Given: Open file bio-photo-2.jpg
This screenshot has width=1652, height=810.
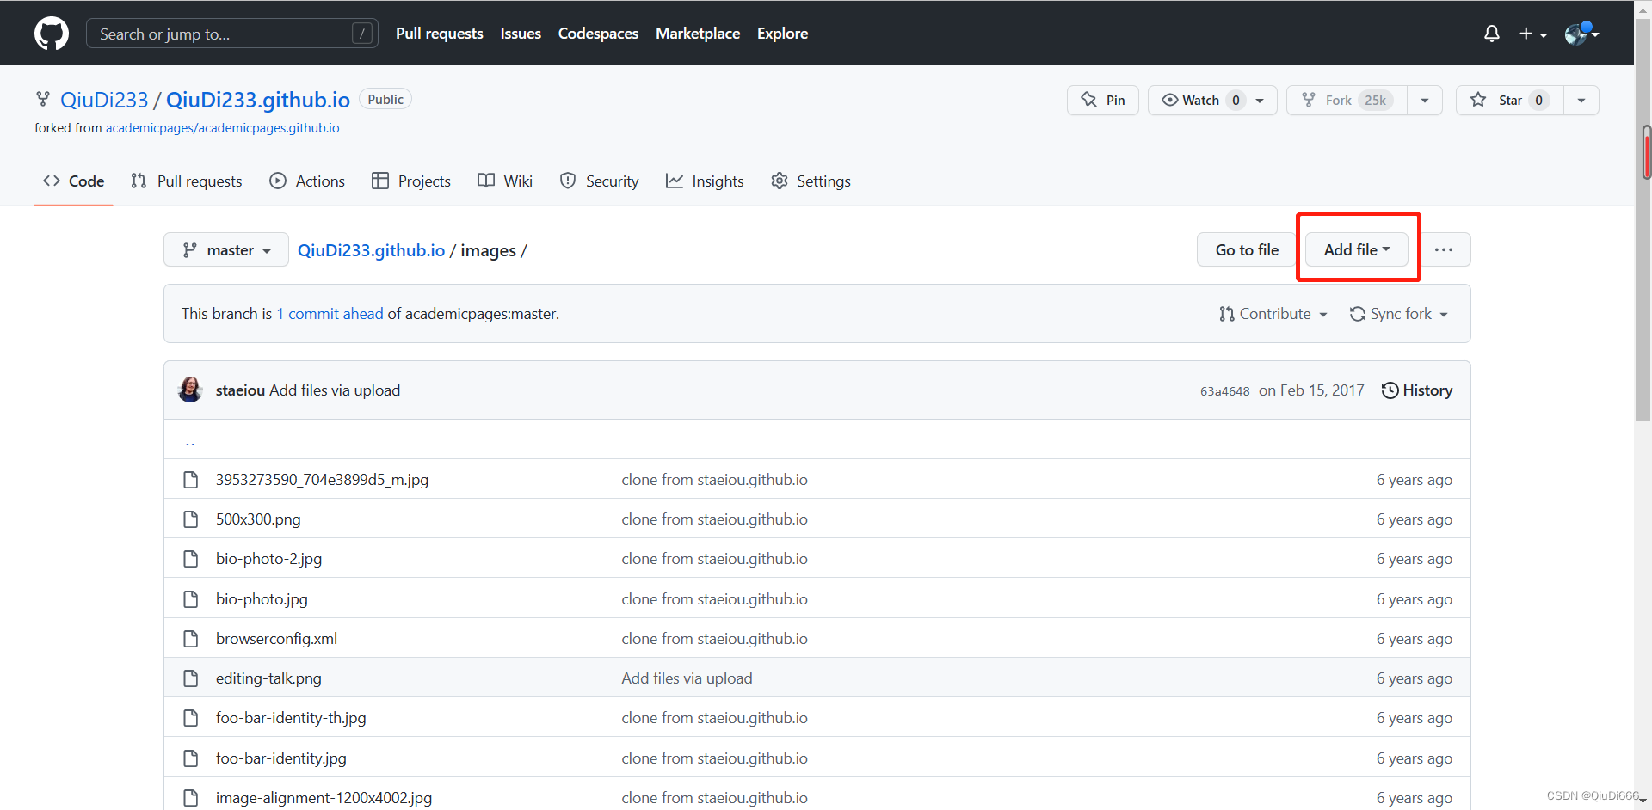Looking at the screenshot, I should point(268,559).
